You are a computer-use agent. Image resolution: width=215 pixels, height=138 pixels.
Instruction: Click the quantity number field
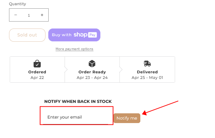click(29, 15)
